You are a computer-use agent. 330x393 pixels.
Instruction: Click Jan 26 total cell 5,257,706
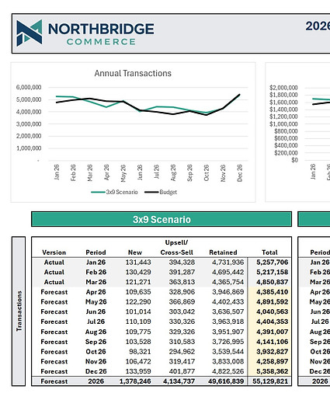(273, 263)
